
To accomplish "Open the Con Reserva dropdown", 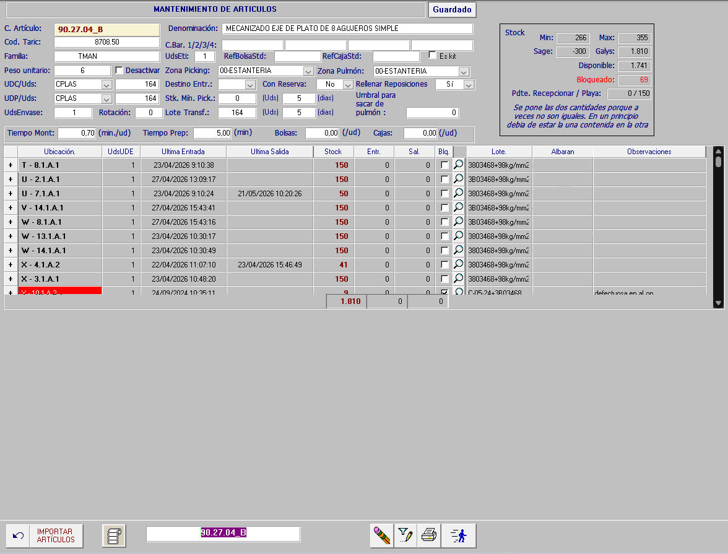I will [348, 85].
